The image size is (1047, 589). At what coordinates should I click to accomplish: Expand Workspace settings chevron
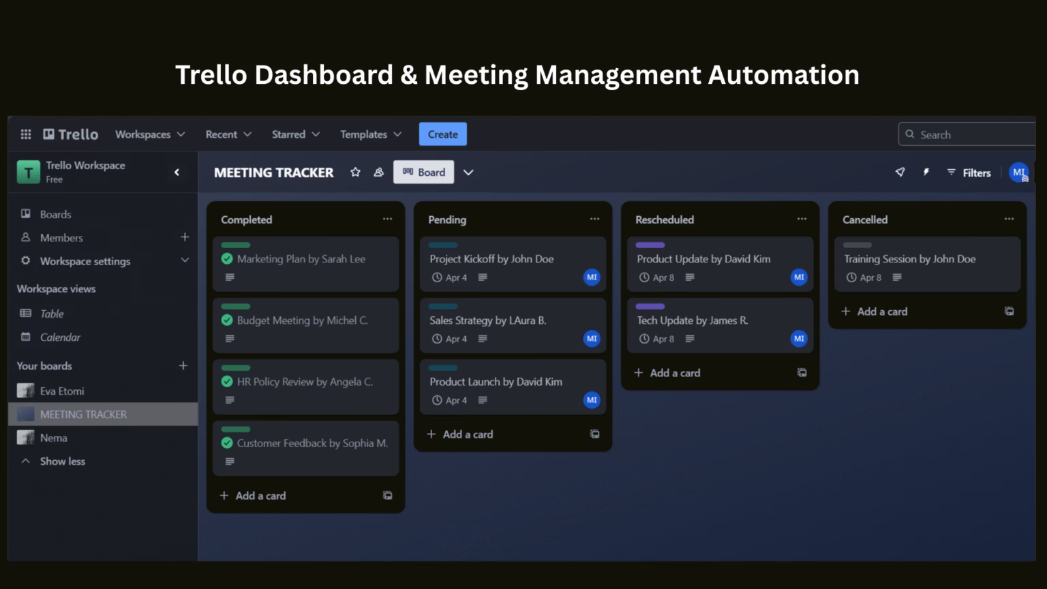pyautogui.click(x=185, y=260)
